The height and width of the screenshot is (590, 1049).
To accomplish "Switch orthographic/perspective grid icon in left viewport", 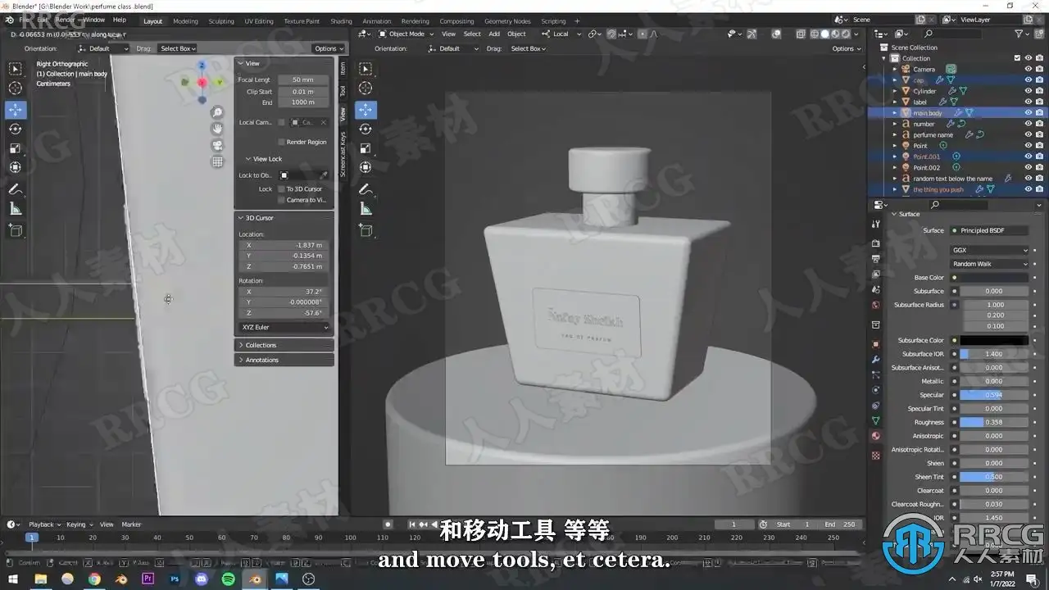I will tap(217, 161).
